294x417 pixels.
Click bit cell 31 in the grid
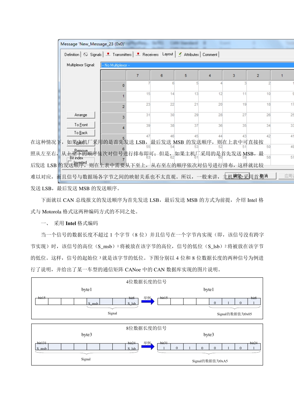[x=138, y=118]
